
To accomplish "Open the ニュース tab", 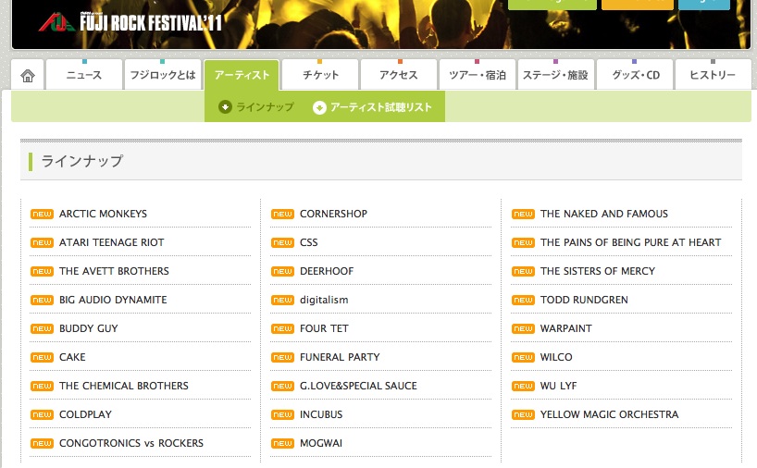I will point(84,75).
